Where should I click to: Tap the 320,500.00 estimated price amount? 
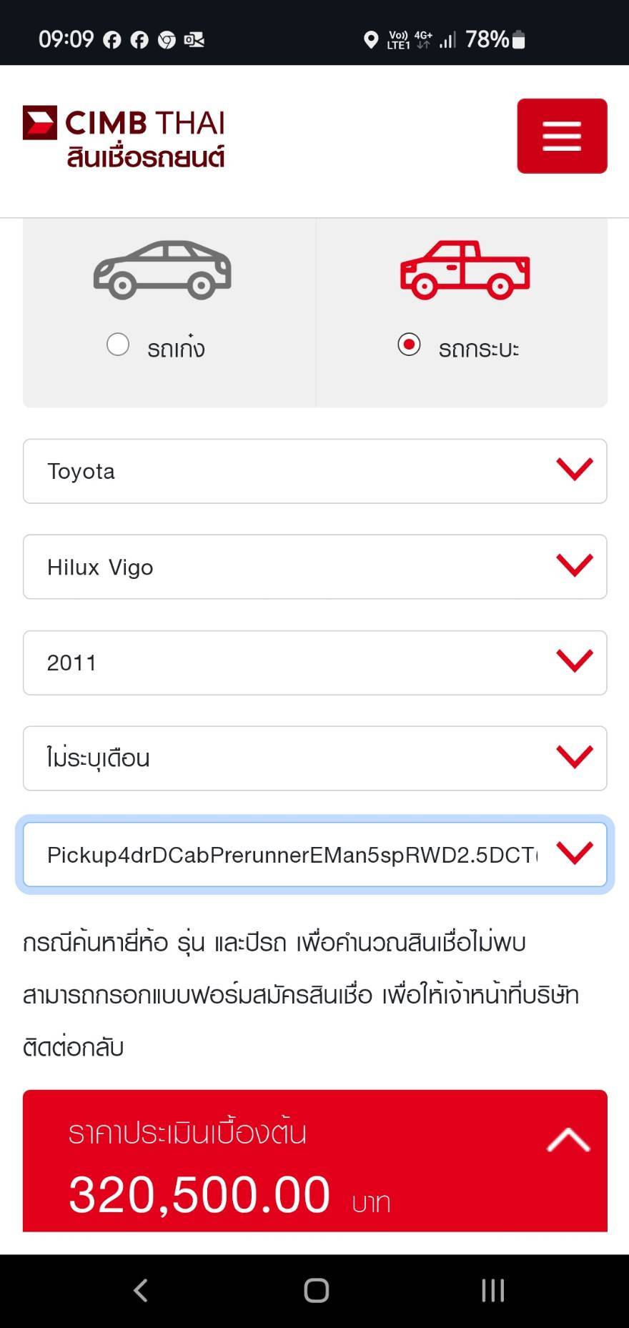(199, 1194)
